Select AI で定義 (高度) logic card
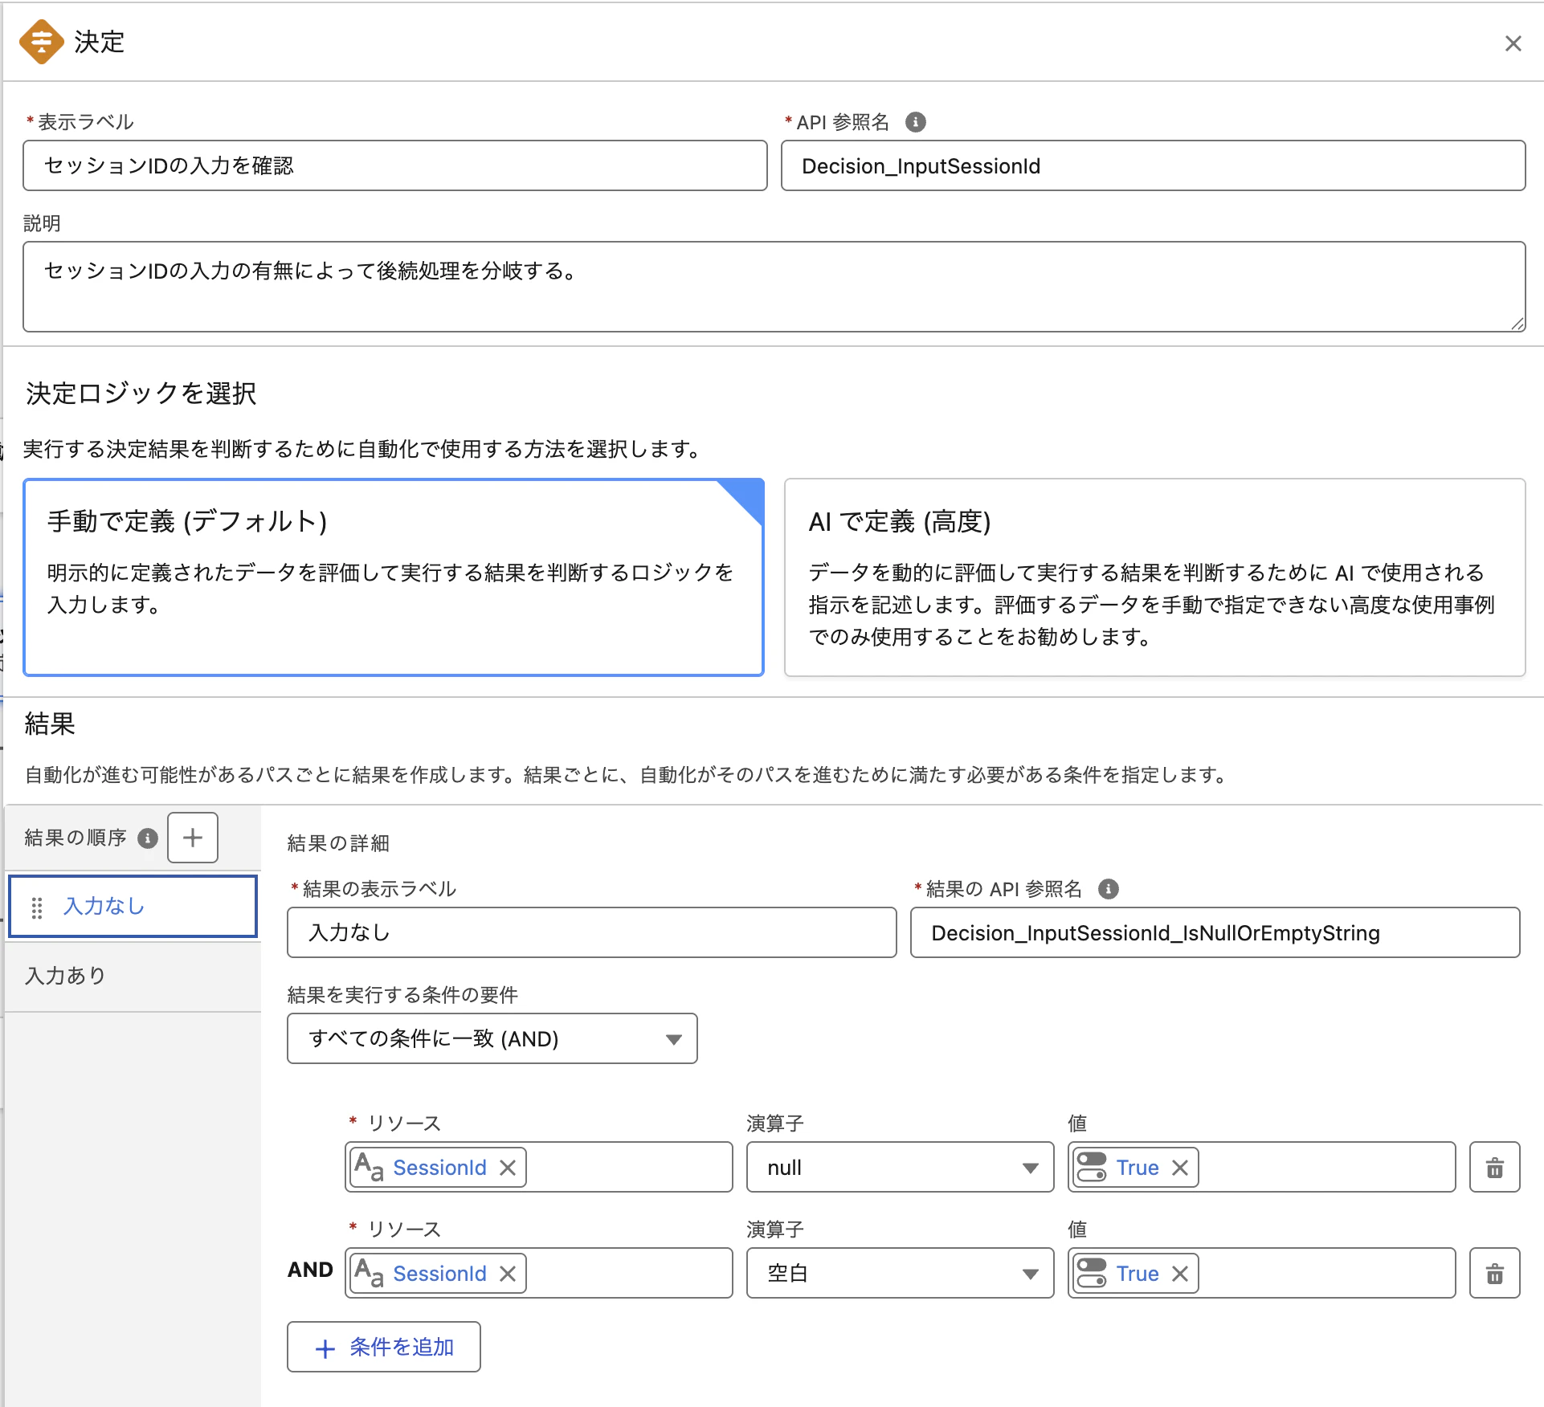The image size is (1544, 1407). coord(1154,577)
